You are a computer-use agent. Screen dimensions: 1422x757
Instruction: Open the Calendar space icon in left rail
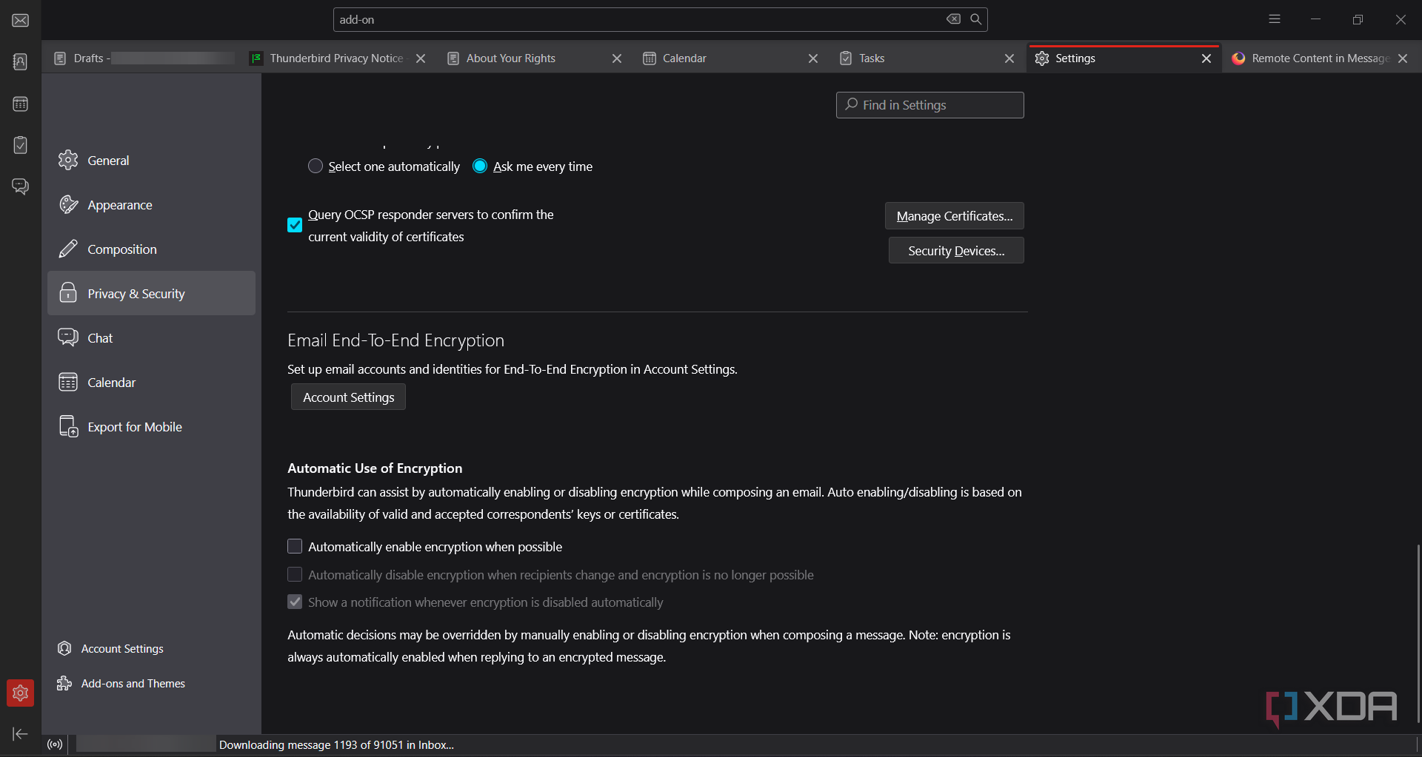click(21, 104)
